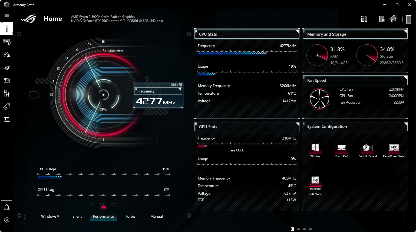Click the CPU 'Memory Frequency' 3200MHz row
This screenshot has height=232, width=416.
tap(247, 86)
